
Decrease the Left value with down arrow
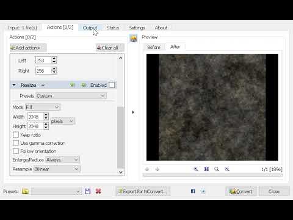click(x=54, y=62)
